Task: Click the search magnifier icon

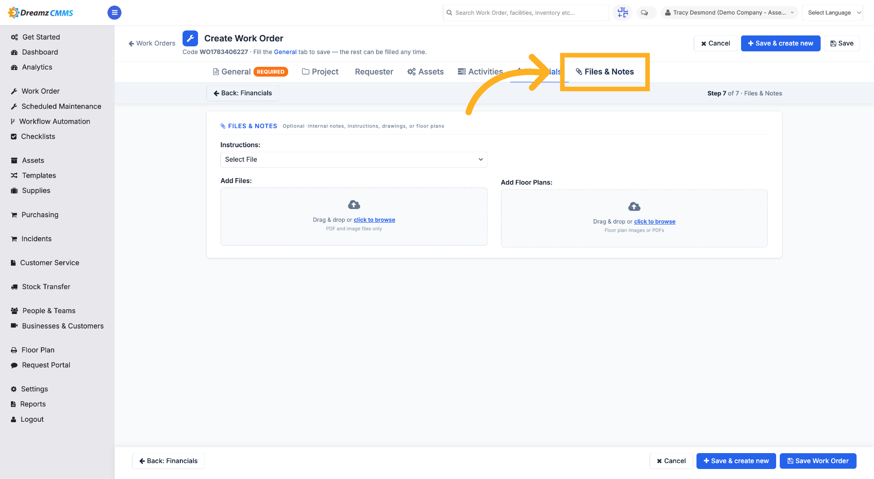Action: 449,13
